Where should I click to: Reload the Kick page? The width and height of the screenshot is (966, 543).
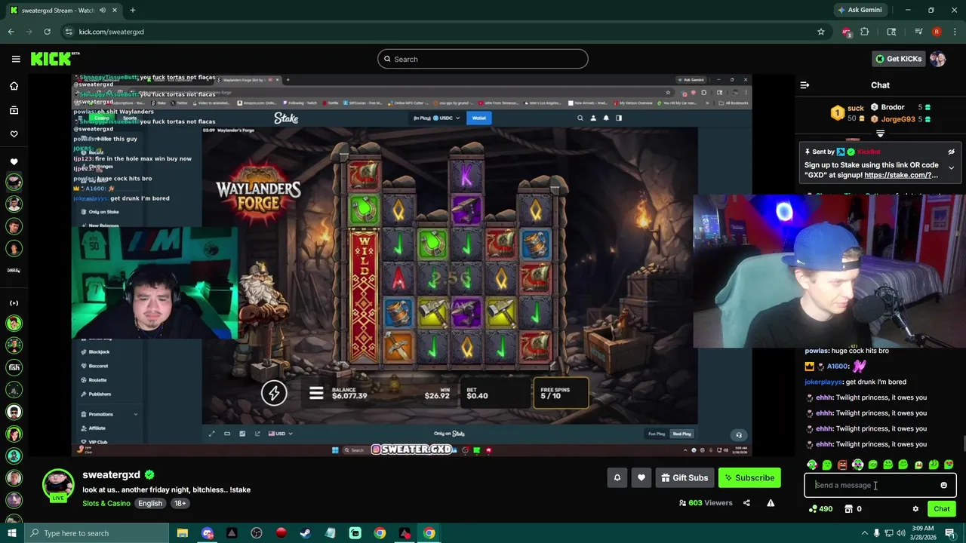[x=47, y=32]
